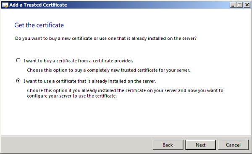Click the 'Choose this option to buy a completely new' description

108,70
